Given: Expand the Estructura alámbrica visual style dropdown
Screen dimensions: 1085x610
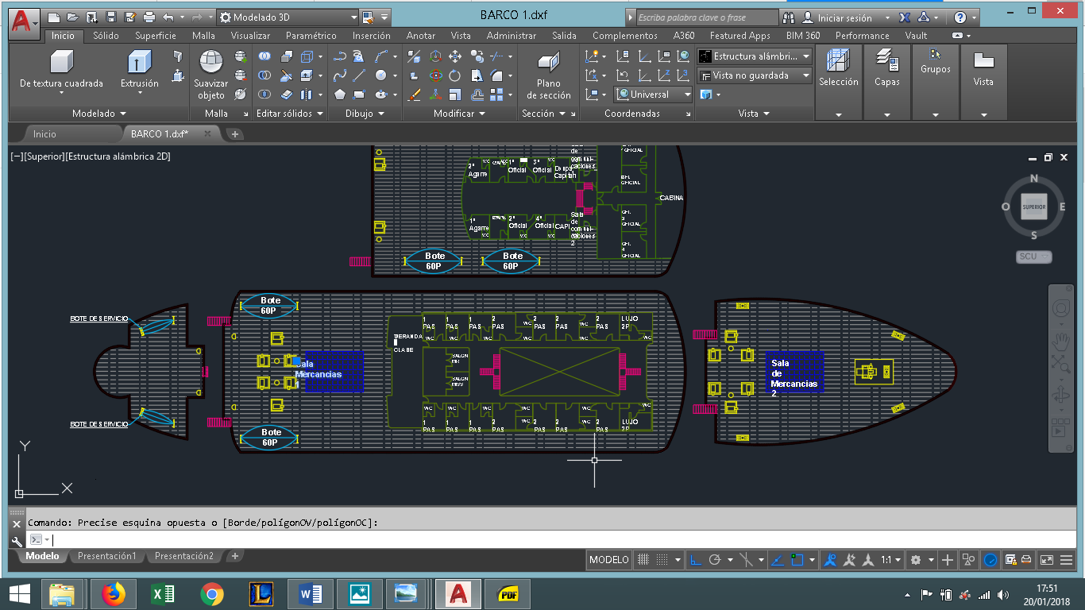Looking at the screenshot, I should pos(806,56).
